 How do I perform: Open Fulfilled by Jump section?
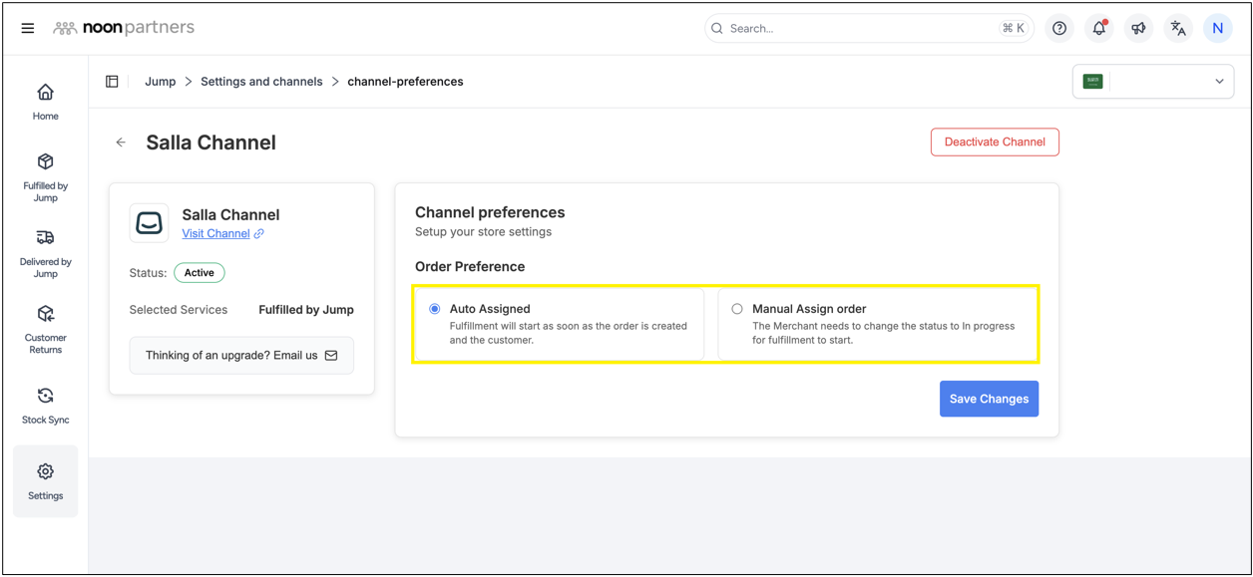[45, 176]
